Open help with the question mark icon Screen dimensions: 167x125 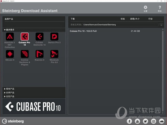click(x=160, y=9)
